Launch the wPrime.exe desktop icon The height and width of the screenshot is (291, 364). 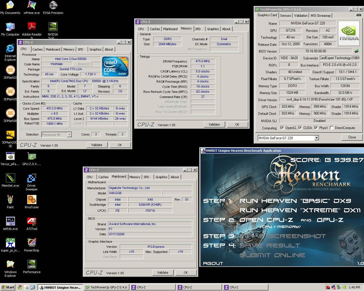(32, 8)
